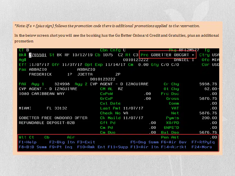The height and width of the screenshot is (176, 235).
Task: Click Gty value C/O C/O
Action: click(170, 65)
